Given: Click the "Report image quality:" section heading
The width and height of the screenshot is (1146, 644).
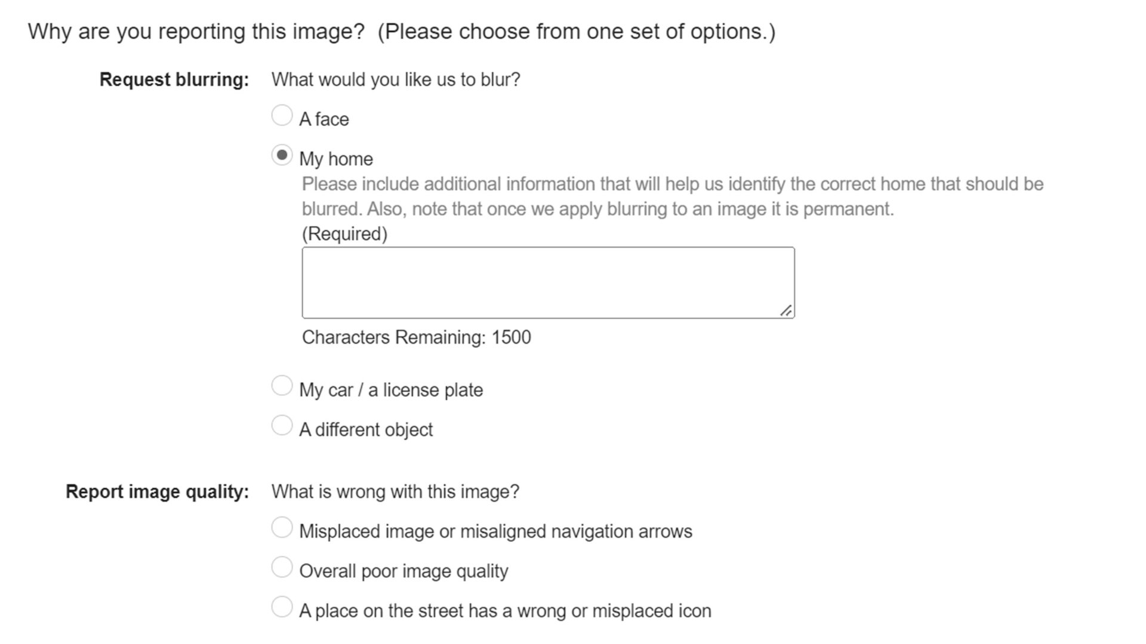Looking at the screenshot, I should pos(157,492).
